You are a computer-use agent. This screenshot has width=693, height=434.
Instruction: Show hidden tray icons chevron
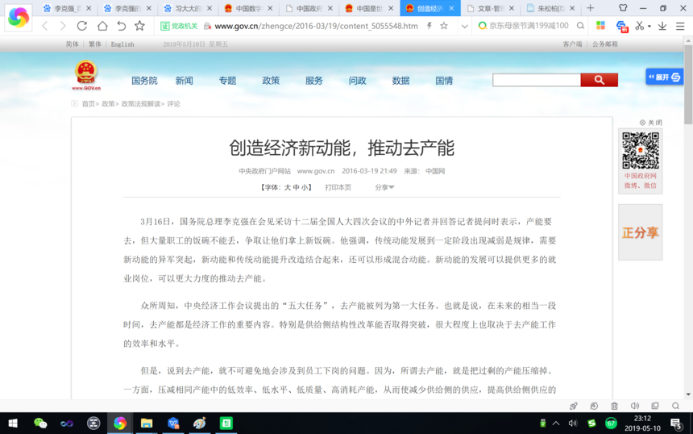coord(556,424)
